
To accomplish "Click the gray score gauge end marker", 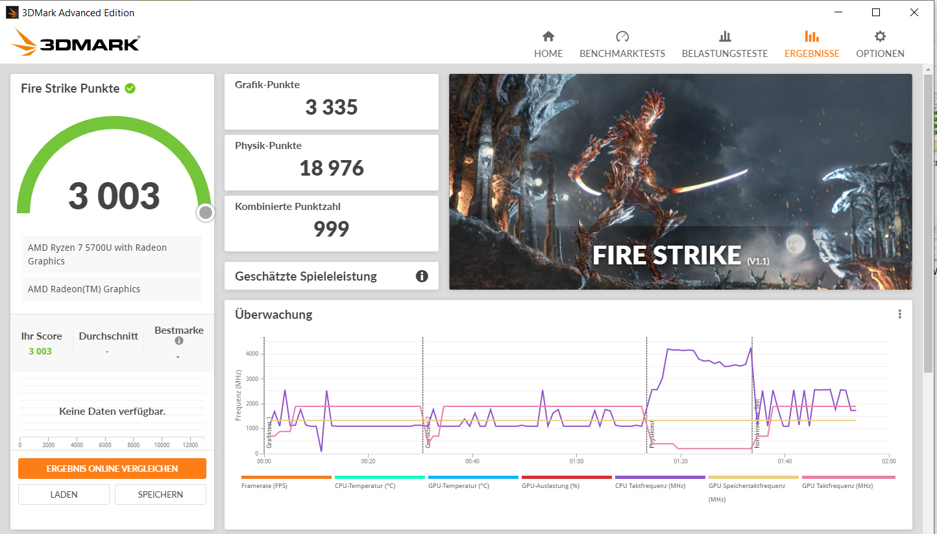I will (x=206, y=213).
